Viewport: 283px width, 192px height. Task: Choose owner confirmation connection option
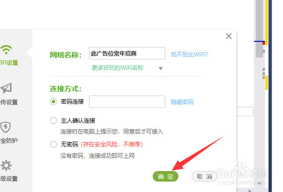click(x=53, y=121)
